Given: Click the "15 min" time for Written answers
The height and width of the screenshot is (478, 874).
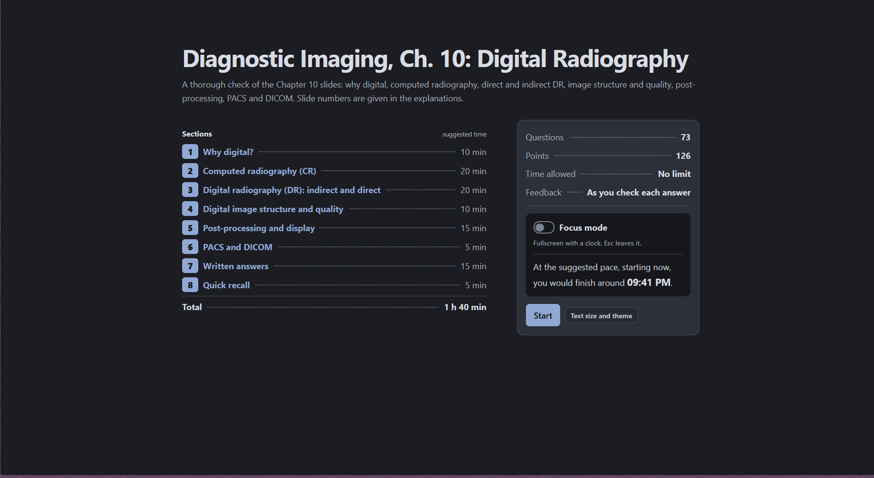Looking at the screenshot, I should click(x=473, y=266).
